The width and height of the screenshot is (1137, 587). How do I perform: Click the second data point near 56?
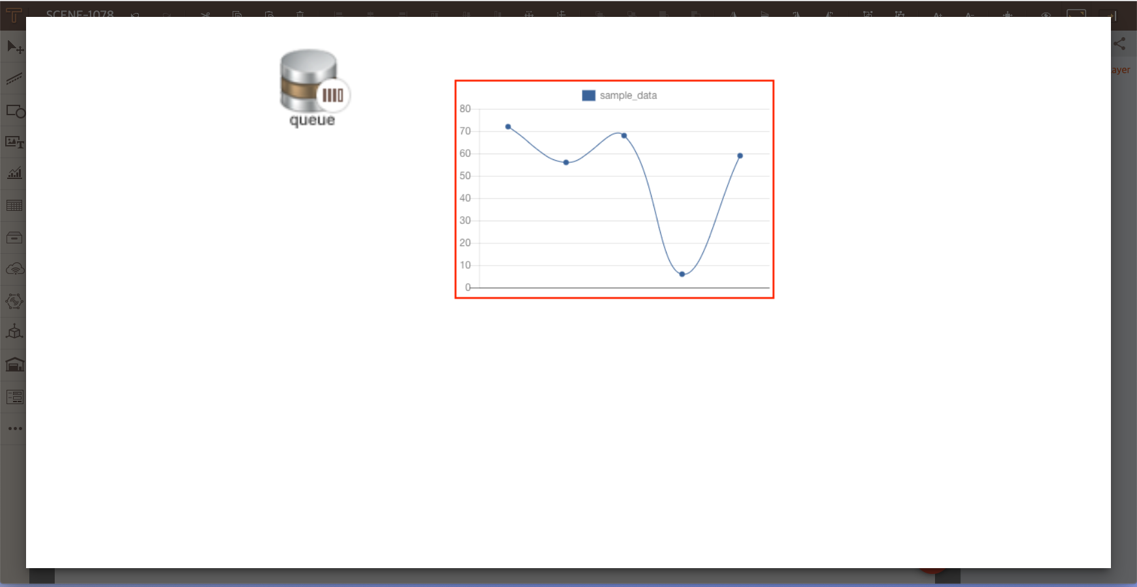pos(566,163)
